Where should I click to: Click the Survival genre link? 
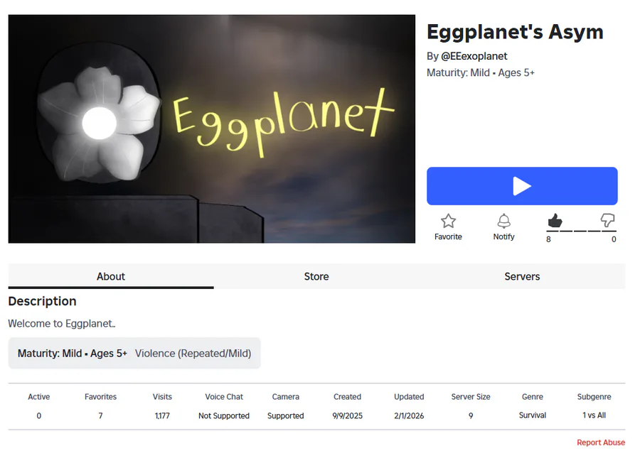[x=533, y=415]
